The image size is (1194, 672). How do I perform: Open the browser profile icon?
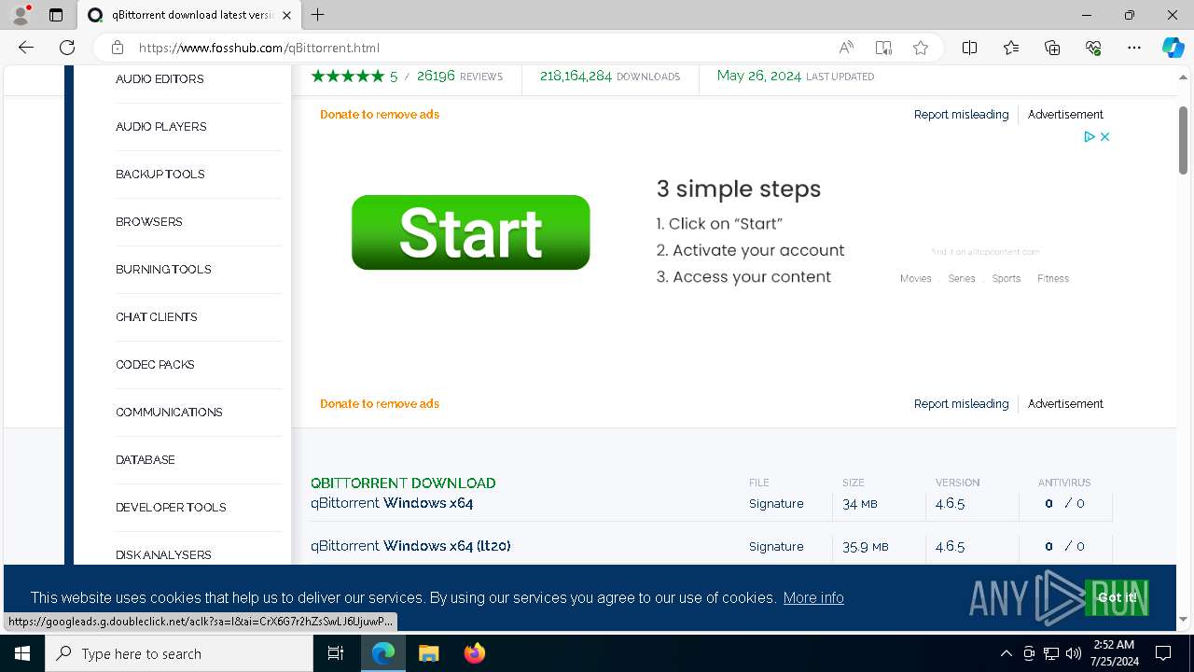click(x=21, y=15)
